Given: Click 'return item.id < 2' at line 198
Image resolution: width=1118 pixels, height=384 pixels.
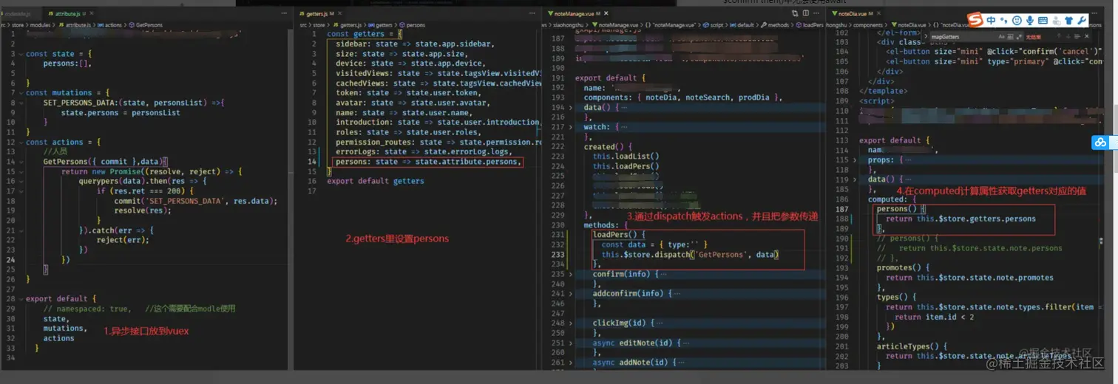Looking at the screenshot, I should (x=934, y=316).
